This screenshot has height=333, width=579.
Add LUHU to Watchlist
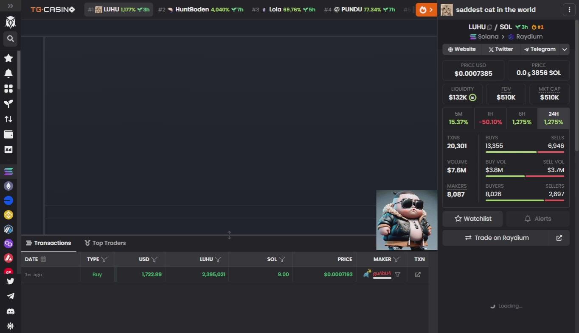[472, 219]
